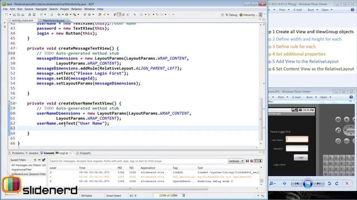The height and width of the screenshot is (200, 357).
Task: Switch to the activity_main.xml editor tab
Action: tap(22, 21)
